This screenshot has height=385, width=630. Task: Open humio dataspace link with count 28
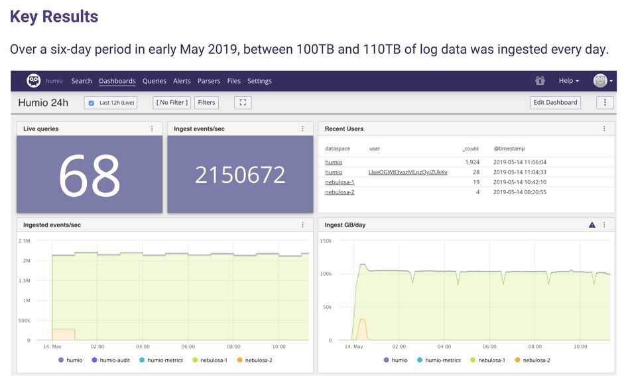[x=334, y=172]
